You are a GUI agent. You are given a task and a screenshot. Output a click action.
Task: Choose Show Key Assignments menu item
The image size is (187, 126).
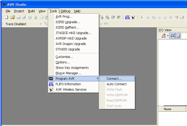(x=74, y=68)
